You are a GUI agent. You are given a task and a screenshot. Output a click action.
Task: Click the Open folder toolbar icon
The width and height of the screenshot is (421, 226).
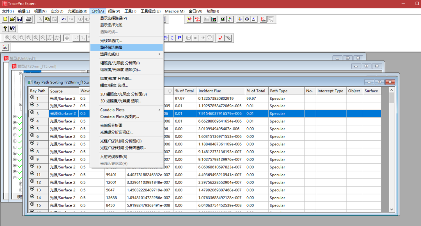pyautogui.click(x=12, y=19)
